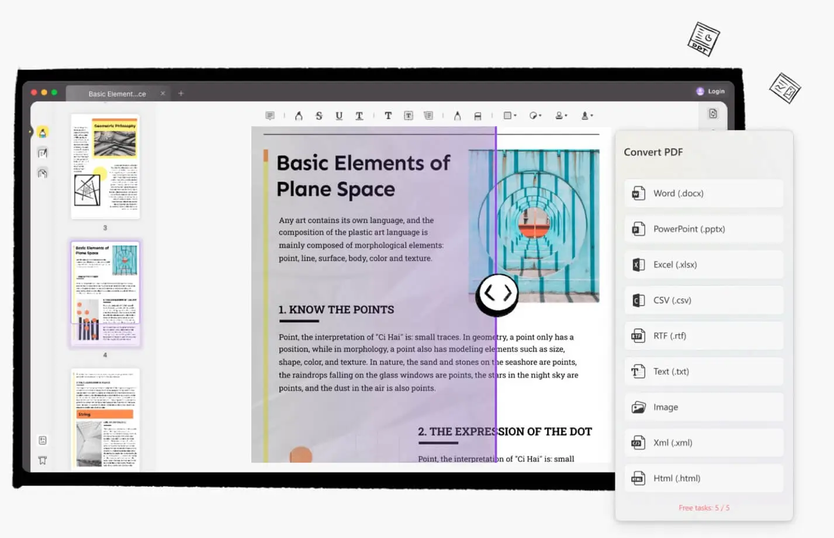Select the underline annotation tool
834x538 pixels.
(339, 116)
